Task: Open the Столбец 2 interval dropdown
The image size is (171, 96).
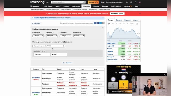Action: click(52, 36)
